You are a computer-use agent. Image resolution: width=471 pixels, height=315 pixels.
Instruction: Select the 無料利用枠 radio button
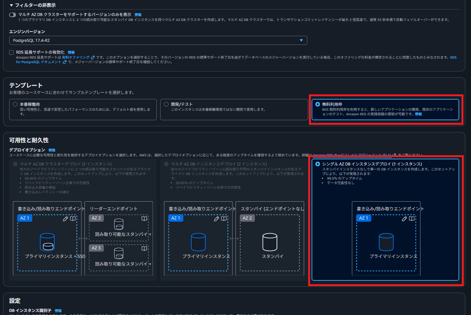(x=317, y=104)
